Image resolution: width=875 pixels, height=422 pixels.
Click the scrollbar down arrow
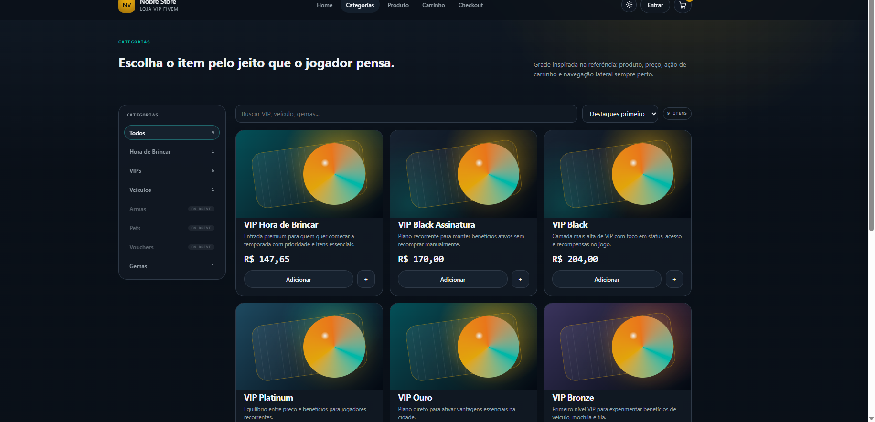click(871, 418)
